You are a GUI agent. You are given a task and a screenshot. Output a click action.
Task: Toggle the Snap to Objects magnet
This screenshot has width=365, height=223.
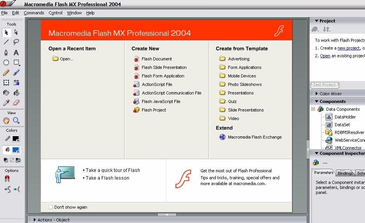point(7,178)
